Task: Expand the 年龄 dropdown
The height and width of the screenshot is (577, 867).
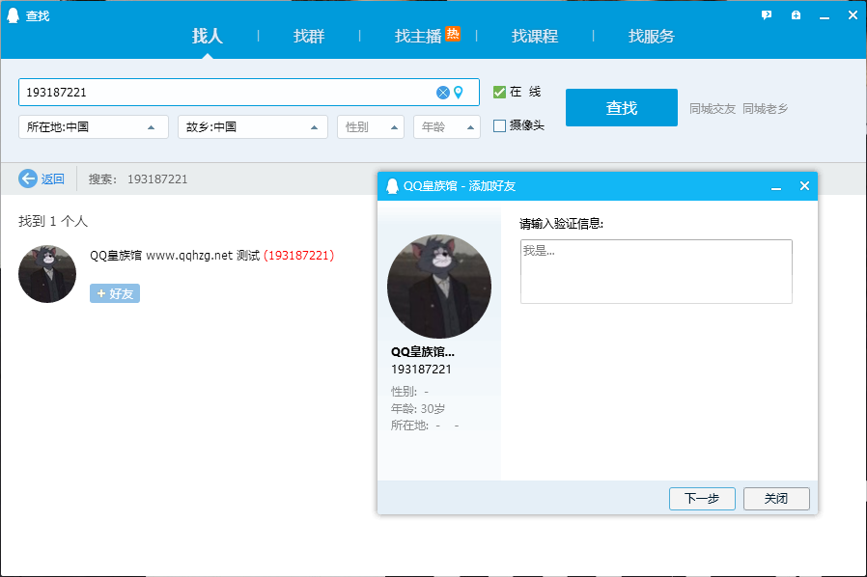Action: pos(447,127)
